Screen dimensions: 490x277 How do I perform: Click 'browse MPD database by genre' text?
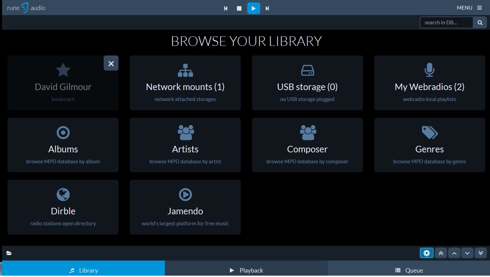[x=430, y=162]
